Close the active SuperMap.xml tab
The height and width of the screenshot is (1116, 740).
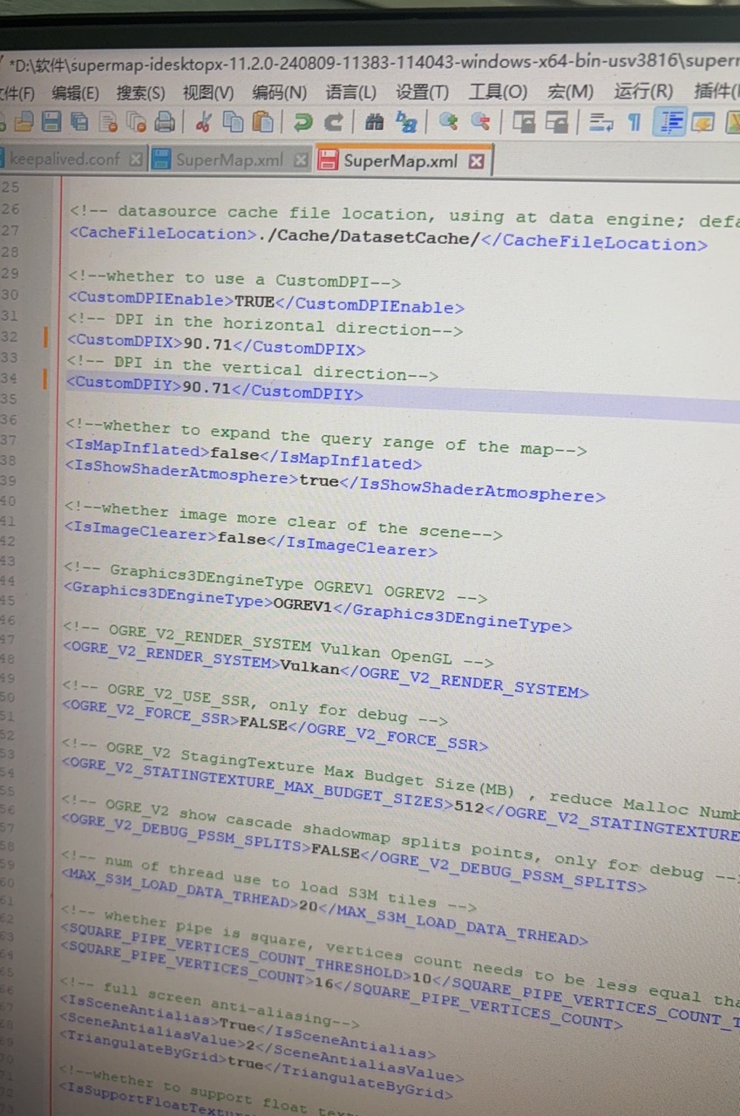pos(476,161)
